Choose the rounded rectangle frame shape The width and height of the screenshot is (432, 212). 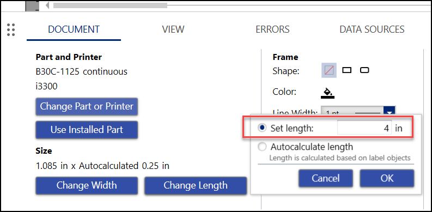click(x=364, y=70)
